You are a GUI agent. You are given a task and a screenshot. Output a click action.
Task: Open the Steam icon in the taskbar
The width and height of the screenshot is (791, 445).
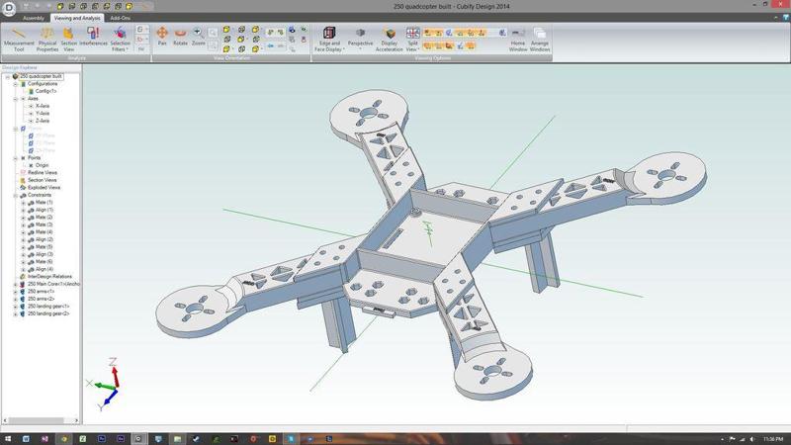coord(196,439)
